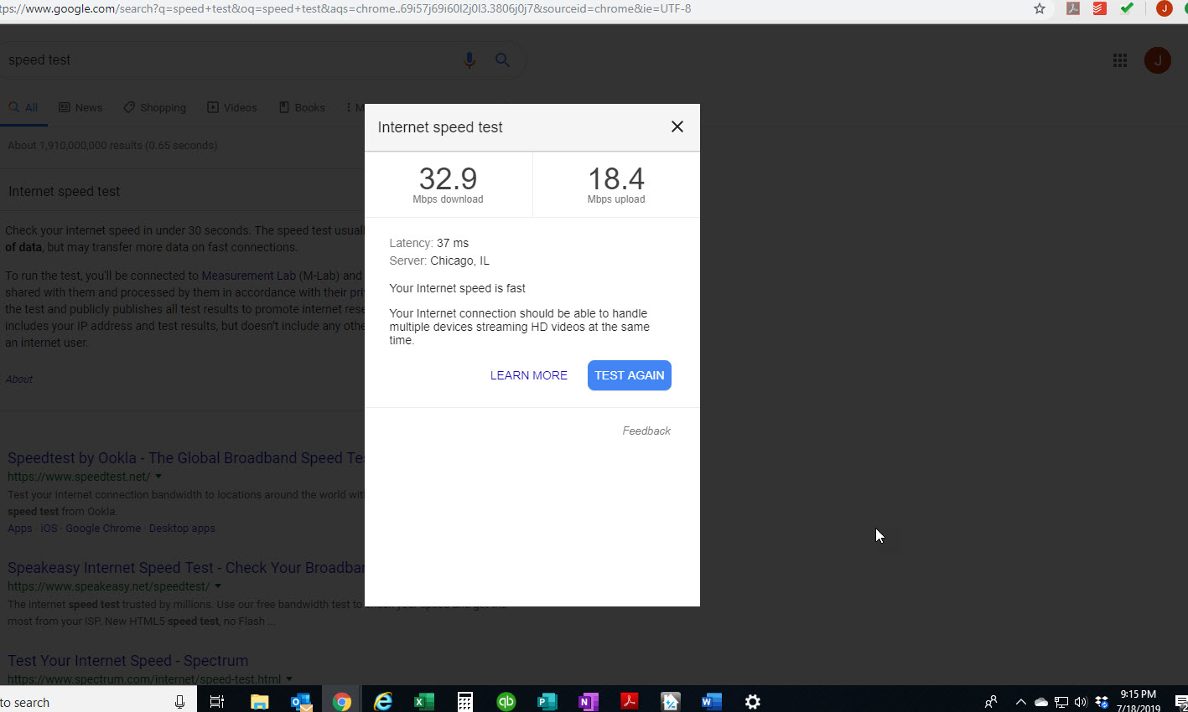
Task: Start voice search with the microphone icon
Action: [x=469, y=60]
